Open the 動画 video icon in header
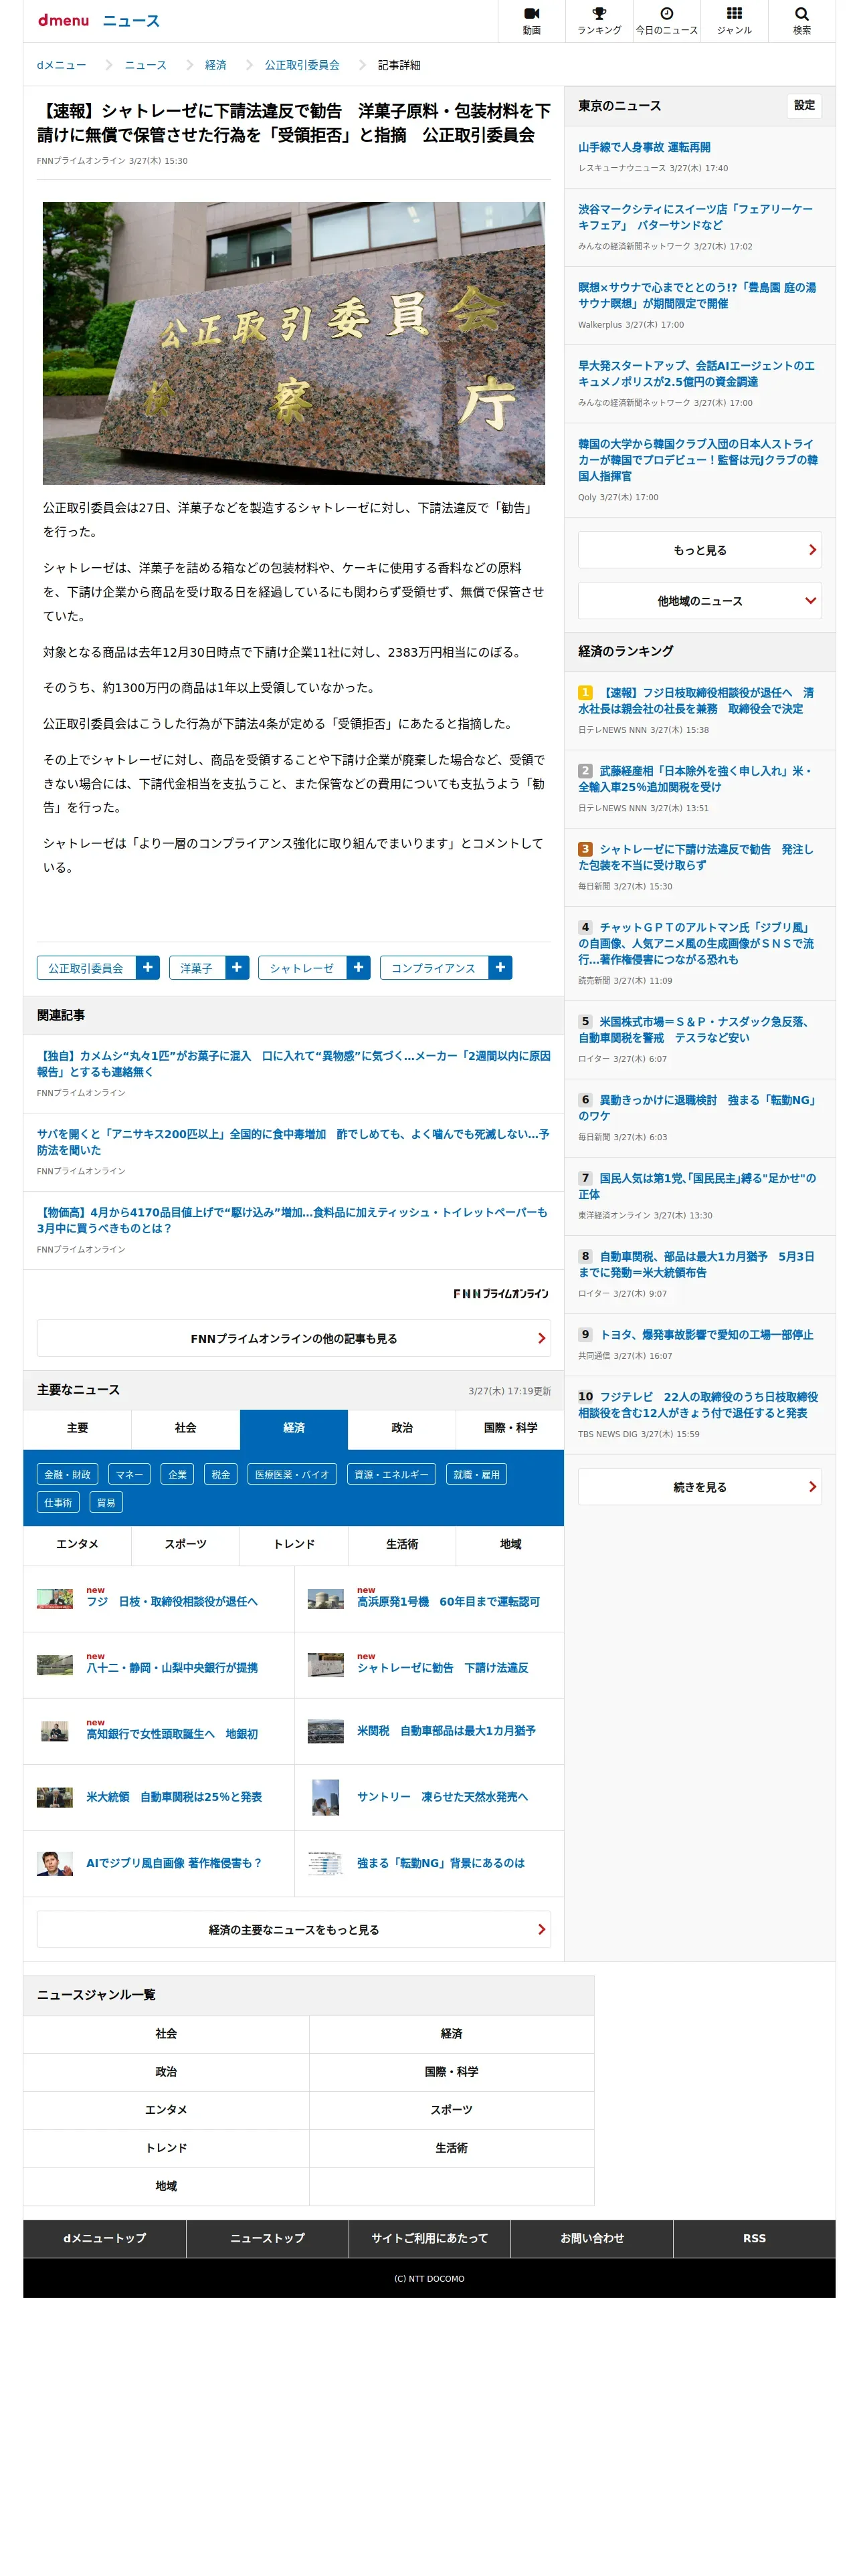859x2576 pixels. pyautogui.click(x=531, y=20)
